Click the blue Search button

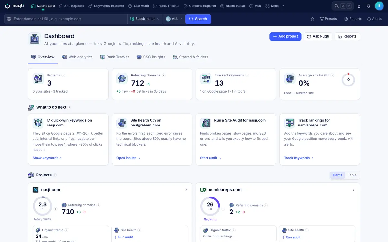point(198,19)
